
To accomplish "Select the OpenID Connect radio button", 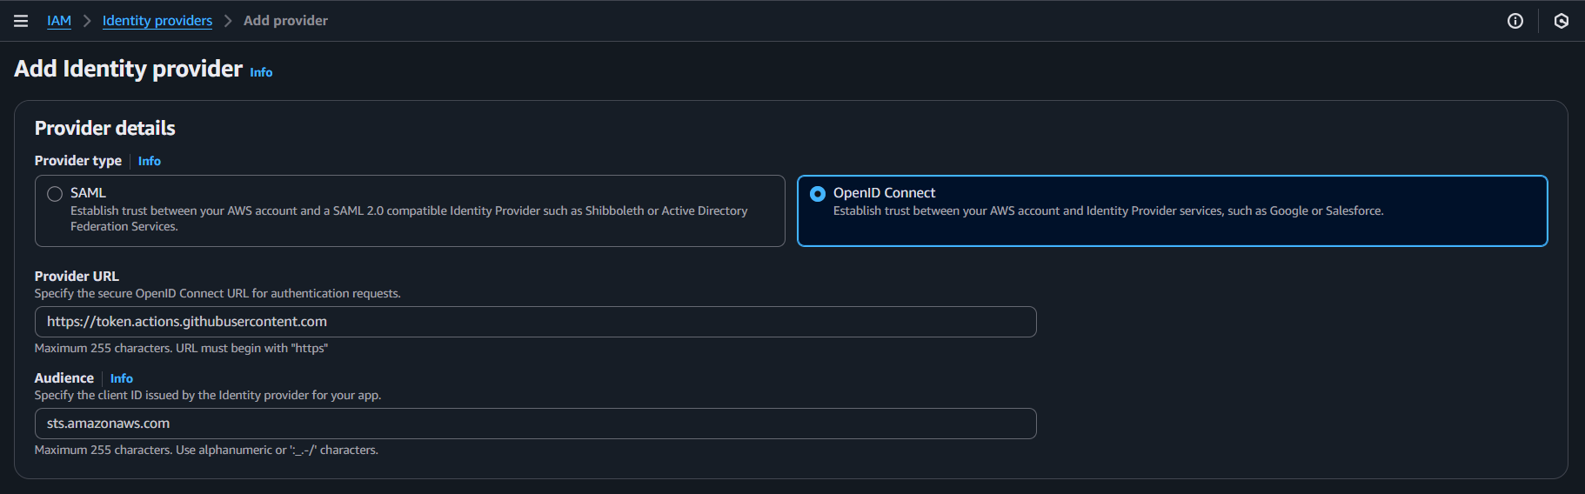I will point(818,194).
